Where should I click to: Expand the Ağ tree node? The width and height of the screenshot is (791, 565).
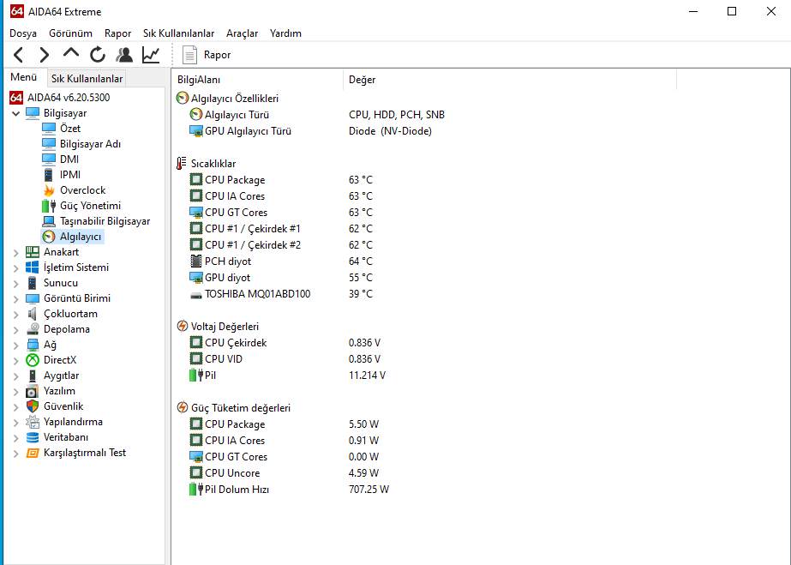(x=15, y=345)
